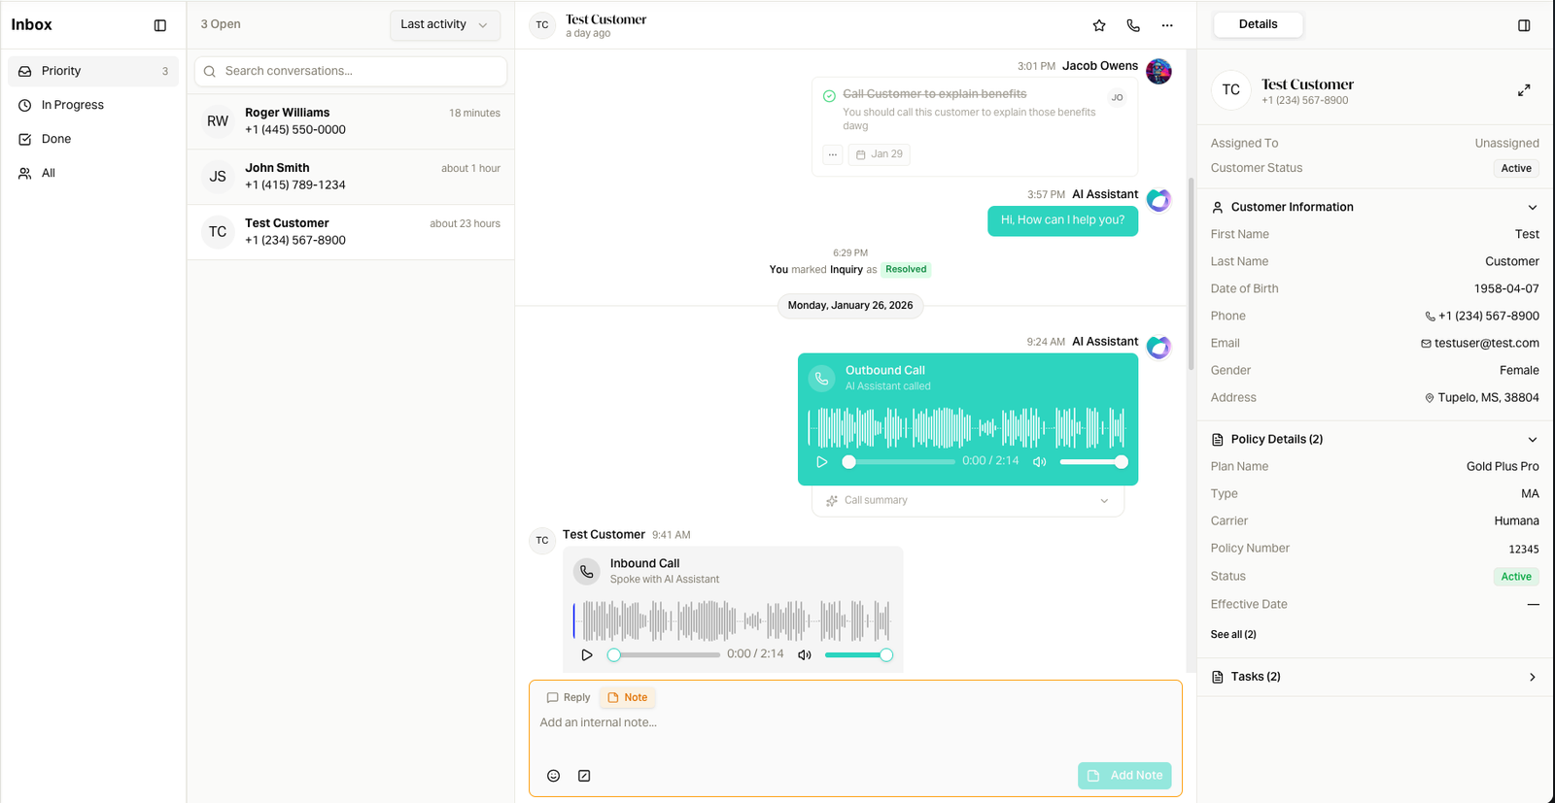Screen dimensions: 1555x803
Task: Click the Add Note button
Action: [x=1124, y=776]
